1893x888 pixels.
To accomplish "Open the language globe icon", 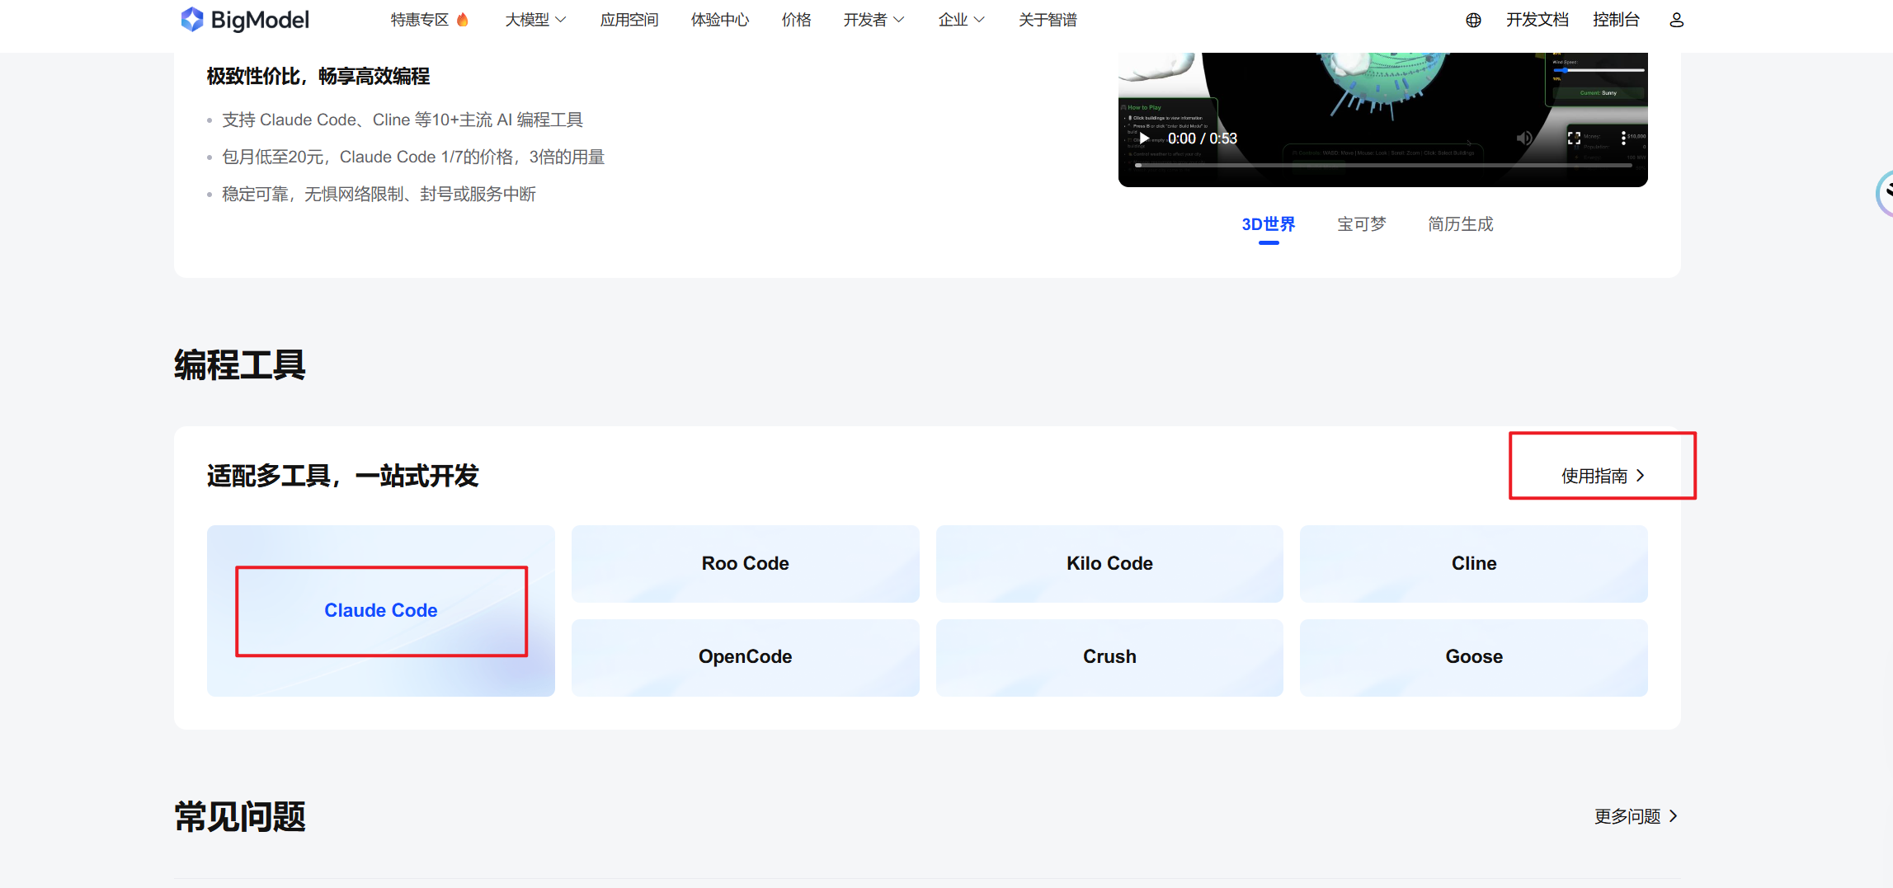I will 1473,21.
